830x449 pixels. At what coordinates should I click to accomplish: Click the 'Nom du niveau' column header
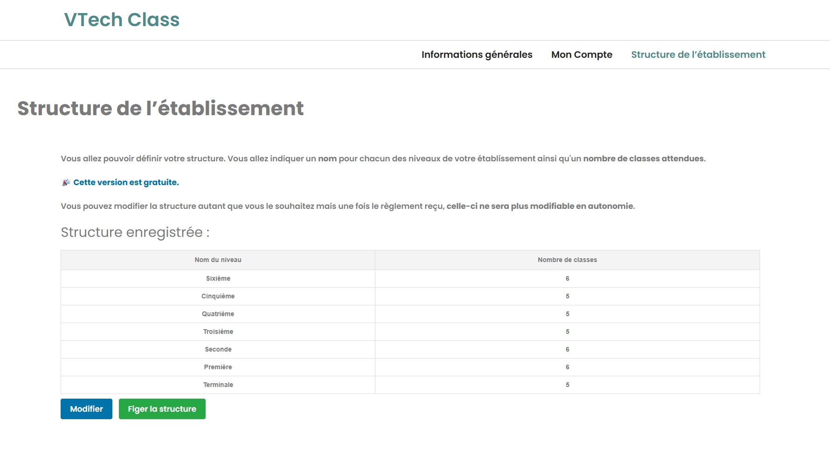coord(218,260)
